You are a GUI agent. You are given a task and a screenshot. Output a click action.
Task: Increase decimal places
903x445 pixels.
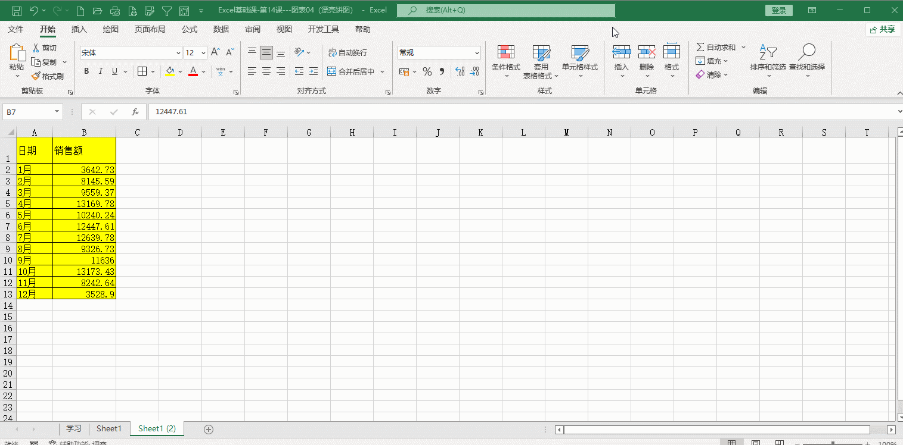(460, 71)
